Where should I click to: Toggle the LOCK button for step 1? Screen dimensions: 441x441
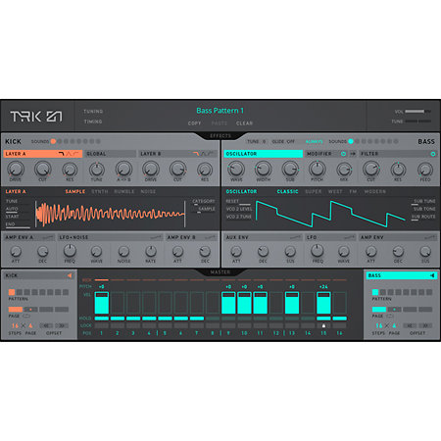click(x=102, y=325)
